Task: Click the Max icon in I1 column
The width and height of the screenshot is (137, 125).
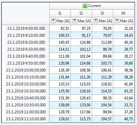Action: point(53,21)
